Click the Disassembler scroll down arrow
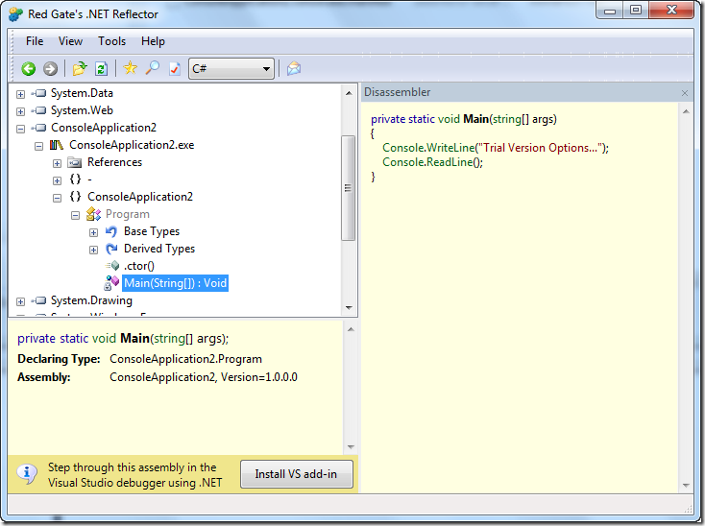Screen dimensions: 705x526 point(686,485)
